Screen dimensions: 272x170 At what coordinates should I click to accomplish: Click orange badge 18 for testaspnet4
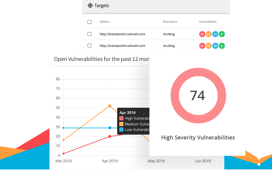point(209,46)
